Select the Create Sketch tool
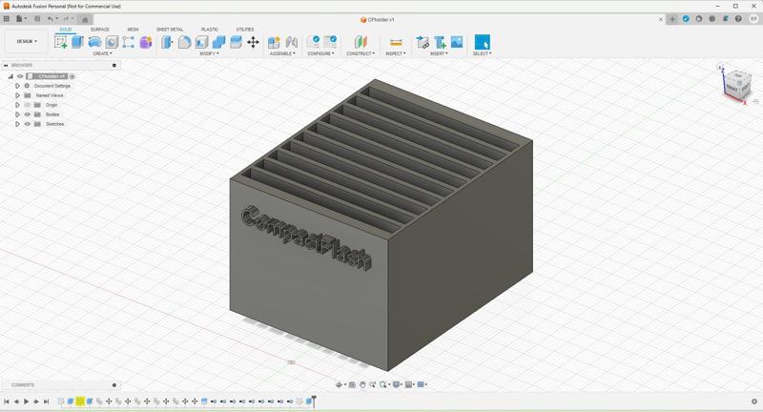This screenshot has width=763, height=412. [61, 42]
